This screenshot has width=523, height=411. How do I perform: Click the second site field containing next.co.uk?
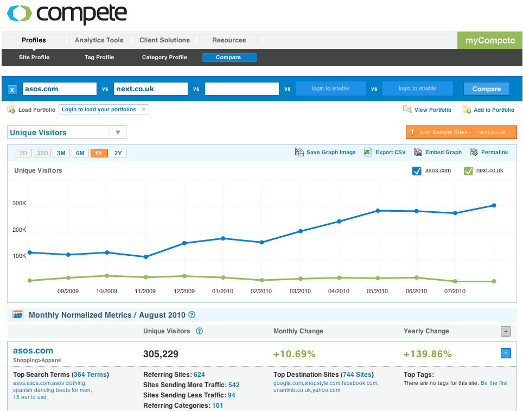pyautogui.click(x=151, y=89)
